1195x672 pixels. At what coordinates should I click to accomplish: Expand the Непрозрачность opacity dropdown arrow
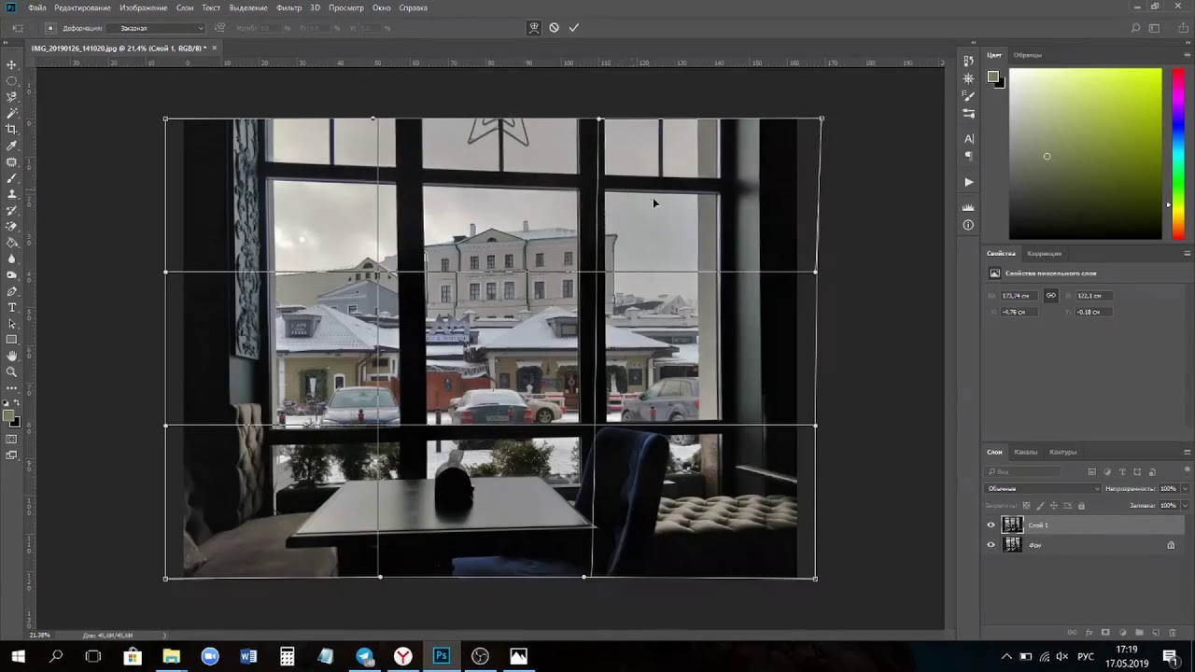(x=1186, y=488)
